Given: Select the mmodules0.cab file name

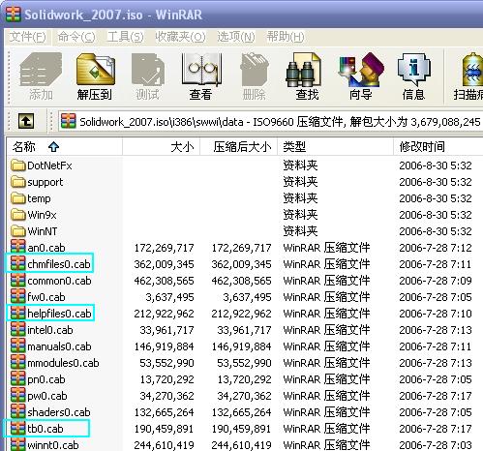Looking at the screenshot, I should (63, 363).
